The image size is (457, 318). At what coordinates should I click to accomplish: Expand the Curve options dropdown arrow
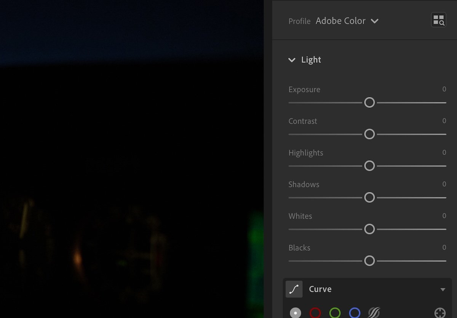point(443,289)
